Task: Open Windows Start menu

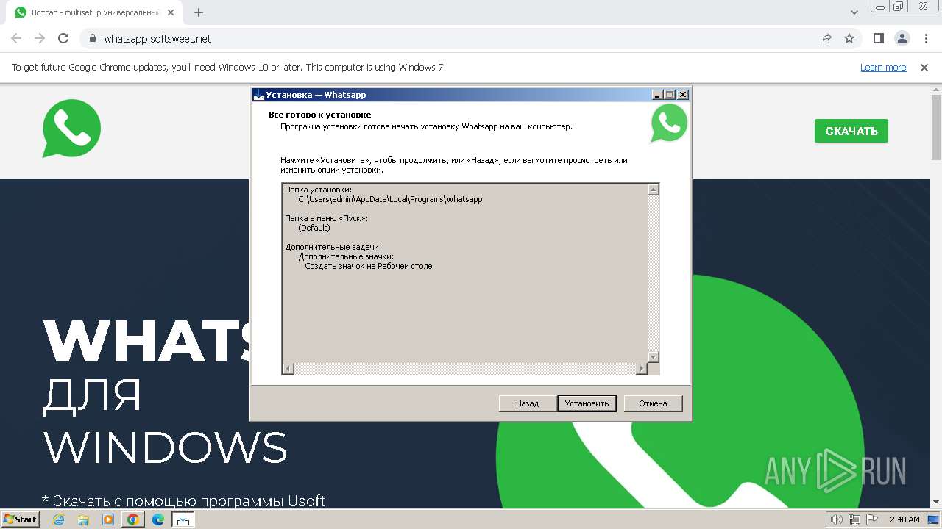Action: click(x=21, y=519)
